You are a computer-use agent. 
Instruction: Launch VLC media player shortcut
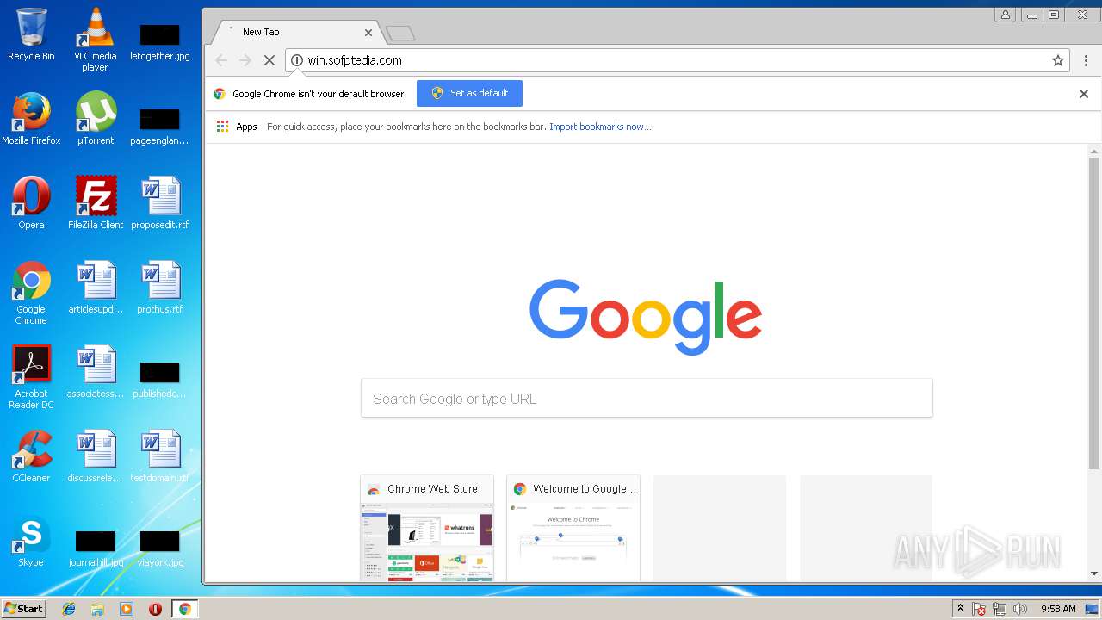pos(95,40)
